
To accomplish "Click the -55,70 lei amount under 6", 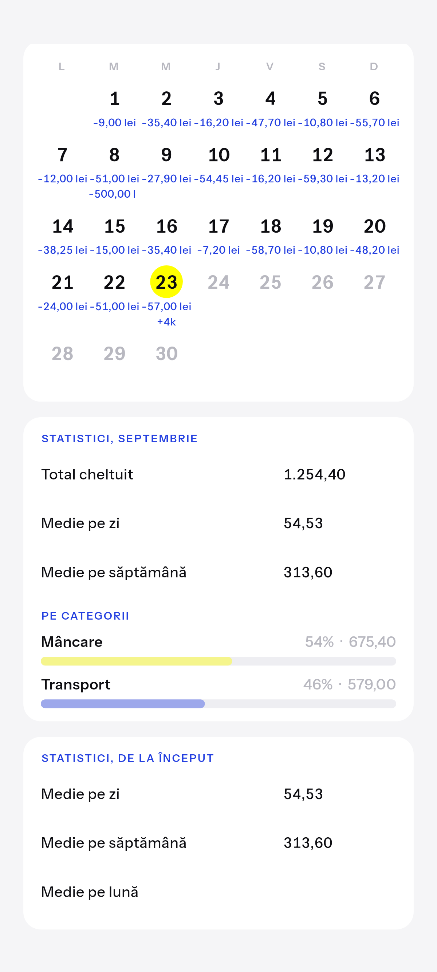I will pyautogui.click(x=375, y=123).
